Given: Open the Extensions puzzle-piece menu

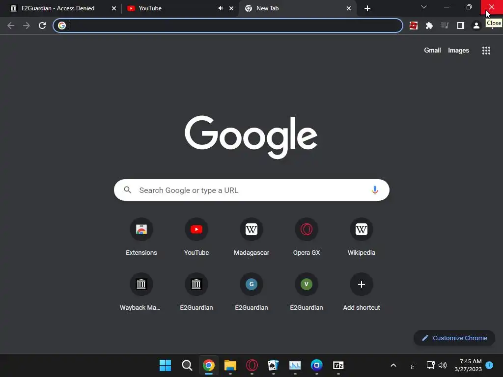Looking at the screenshot, I should point(429,26).
